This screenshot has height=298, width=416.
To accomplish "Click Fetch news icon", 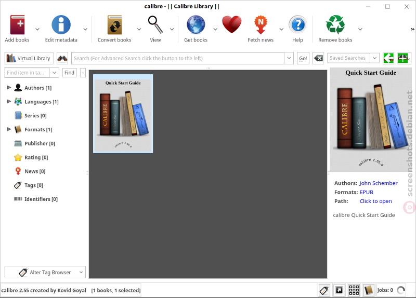I will [x=261, y=24].
